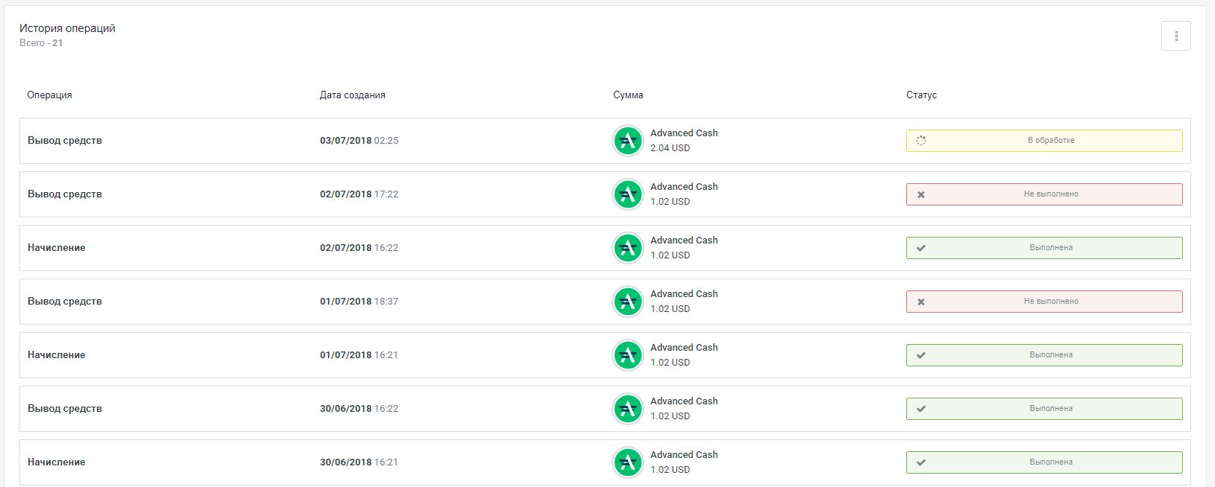Click the 1.02 USD amount in the 01/07/2018 18:37 row

(x=670, y=309)
